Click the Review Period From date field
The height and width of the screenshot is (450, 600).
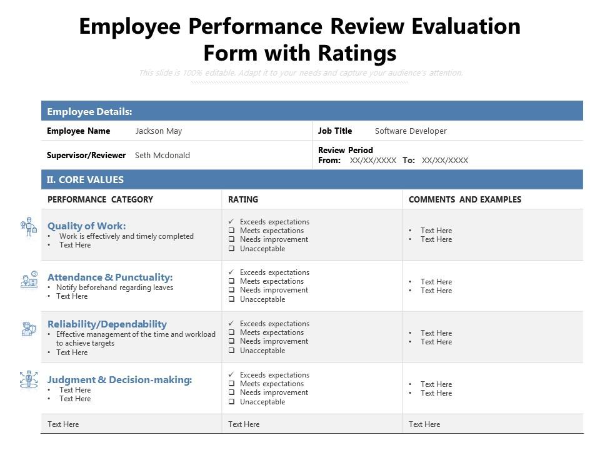(373, 161)
